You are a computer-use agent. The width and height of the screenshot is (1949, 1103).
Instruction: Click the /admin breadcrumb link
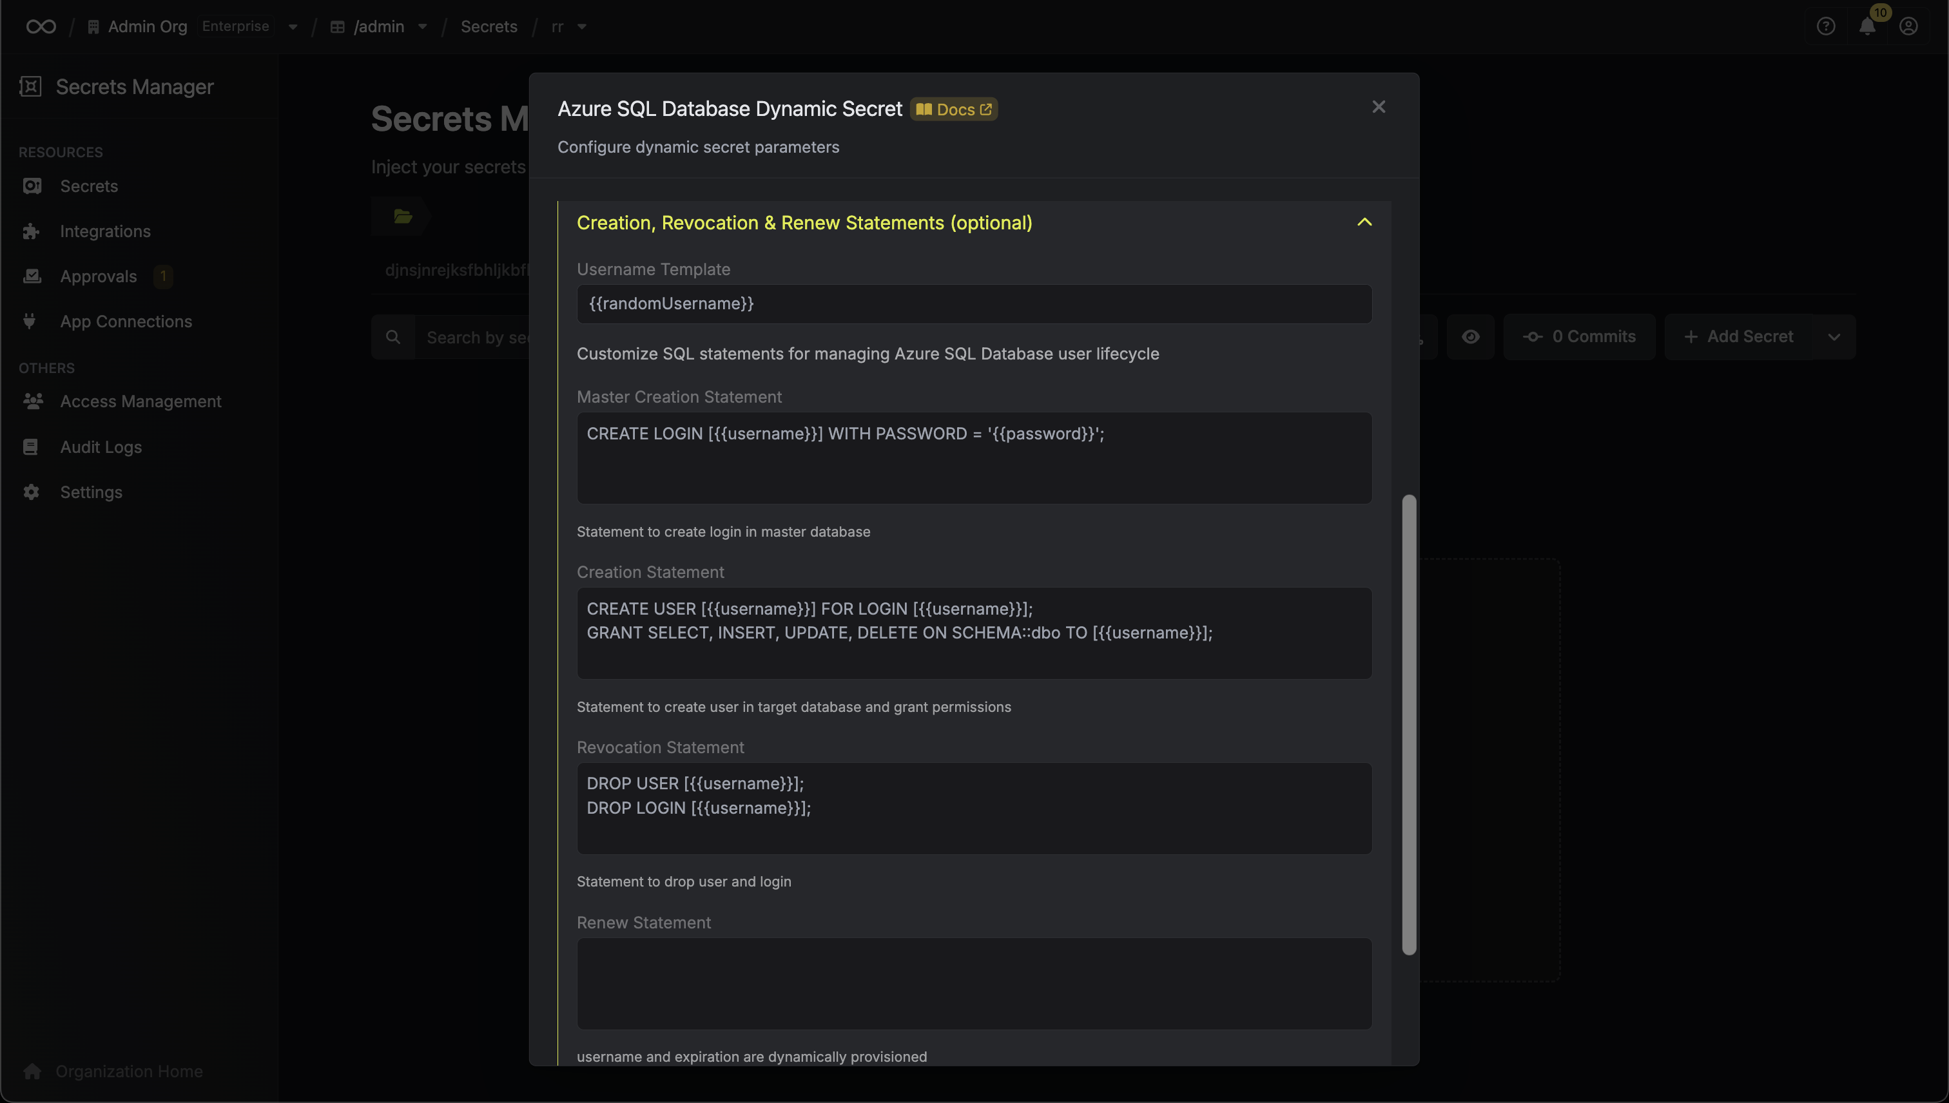pyautogui.click(x=379, y=26)
